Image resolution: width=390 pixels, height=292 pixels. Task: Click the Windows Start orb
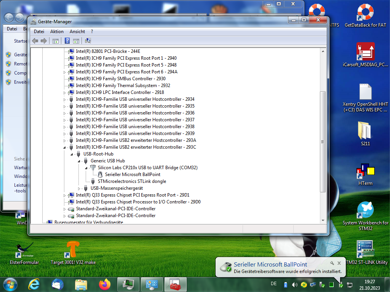pyautogui.click(x=10, y=284)
